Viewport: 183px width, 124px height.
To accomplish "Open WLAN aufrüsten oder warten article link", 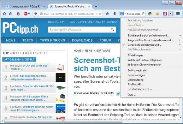I will (30, 67).
